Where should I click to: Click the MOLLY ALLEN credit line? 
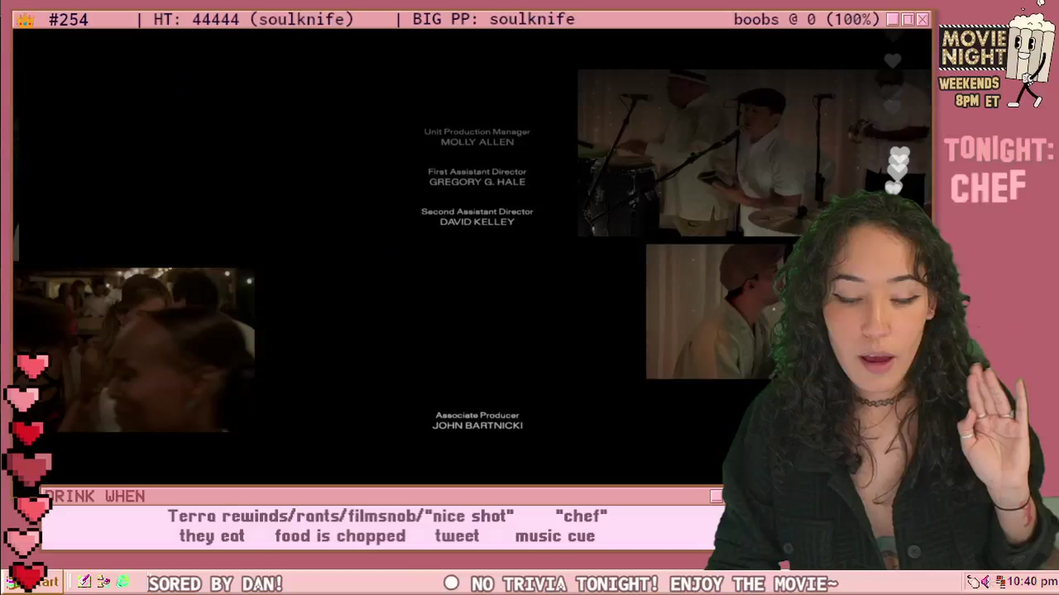[477, 142]
